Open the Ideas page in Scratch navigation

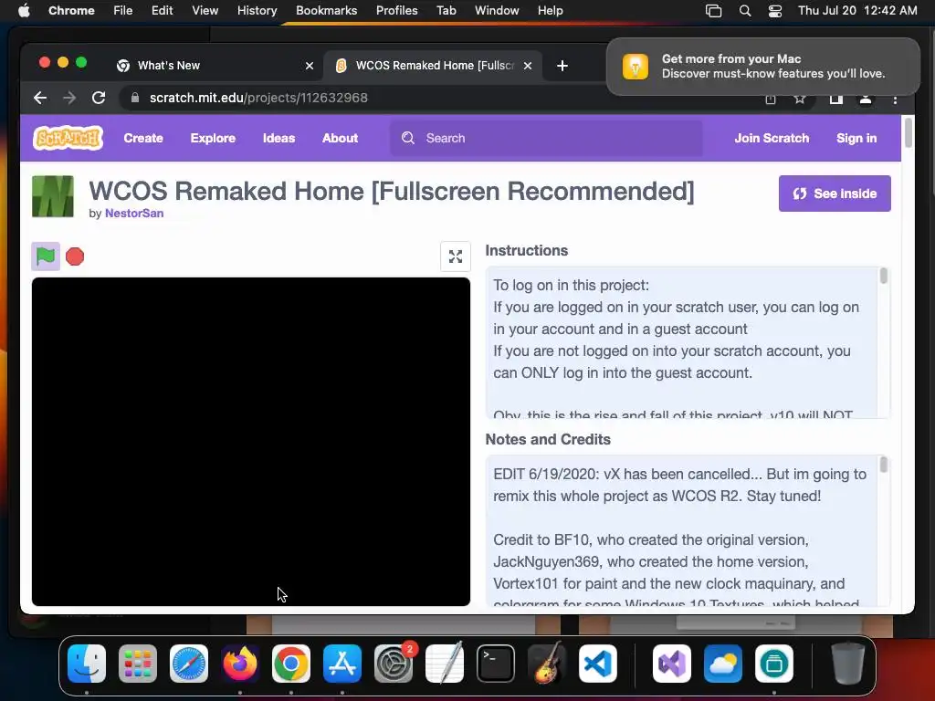pos(278,138)
